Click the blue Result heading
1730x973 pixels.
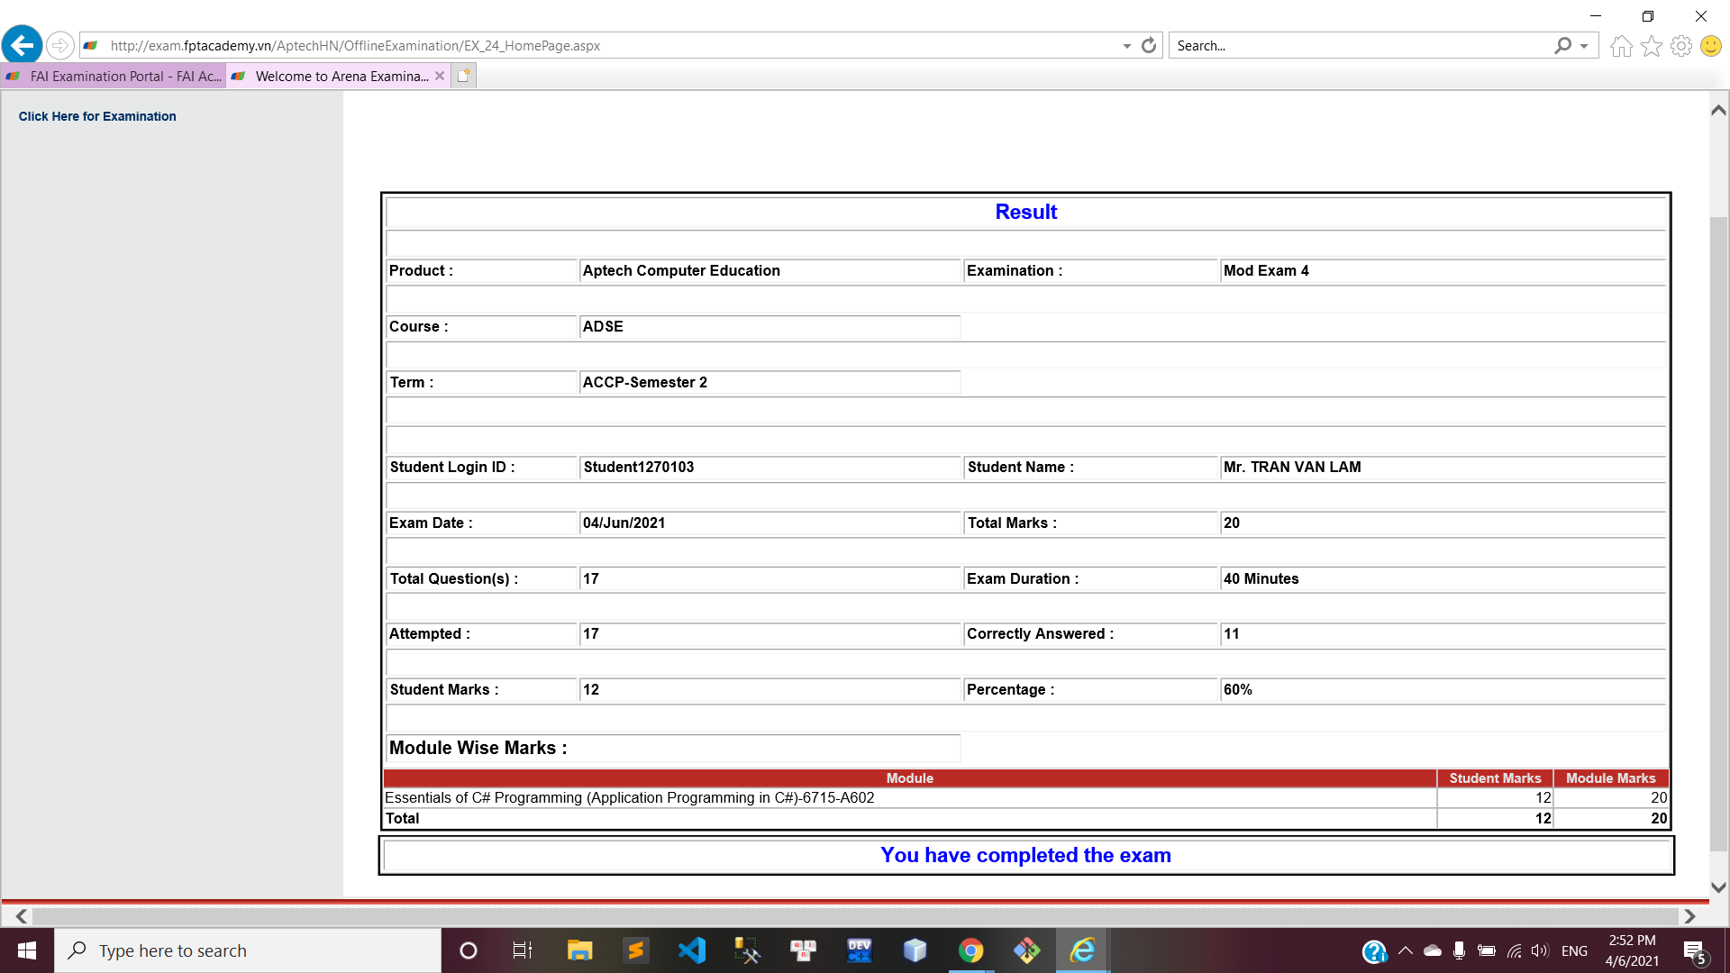click(x=1025, y=212)
